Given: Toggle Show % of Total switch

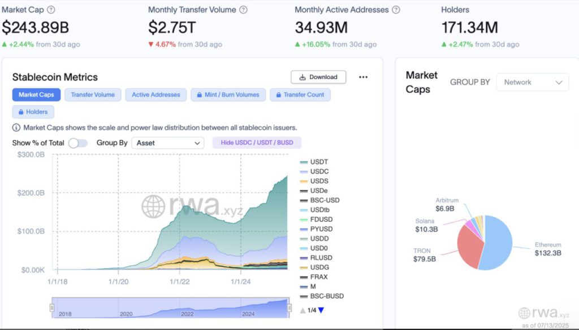Looking at the screenshot, I should (x=78, y=143).
